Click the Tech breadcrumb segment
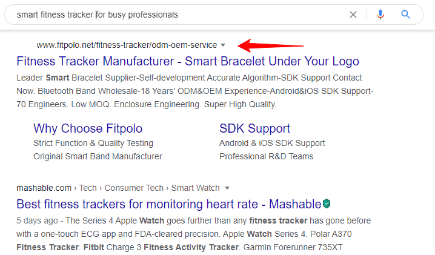Image resolution: width=435 pixels, height=255 pixels. tap(88, 188)
